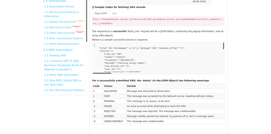Open 1.2 Get Account balance & Information
The image size is (271, 134).
point(61,14)
